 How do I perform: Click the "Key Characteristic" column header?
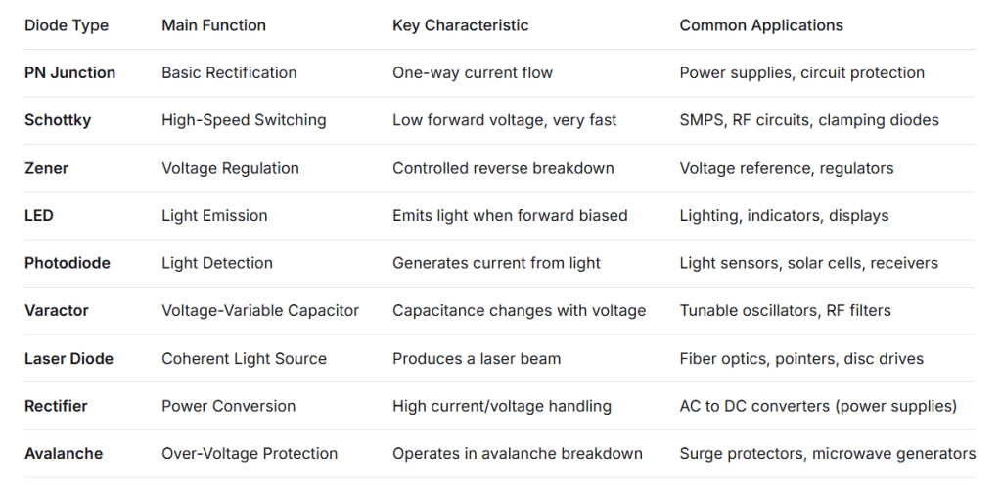tap(460, 25)
